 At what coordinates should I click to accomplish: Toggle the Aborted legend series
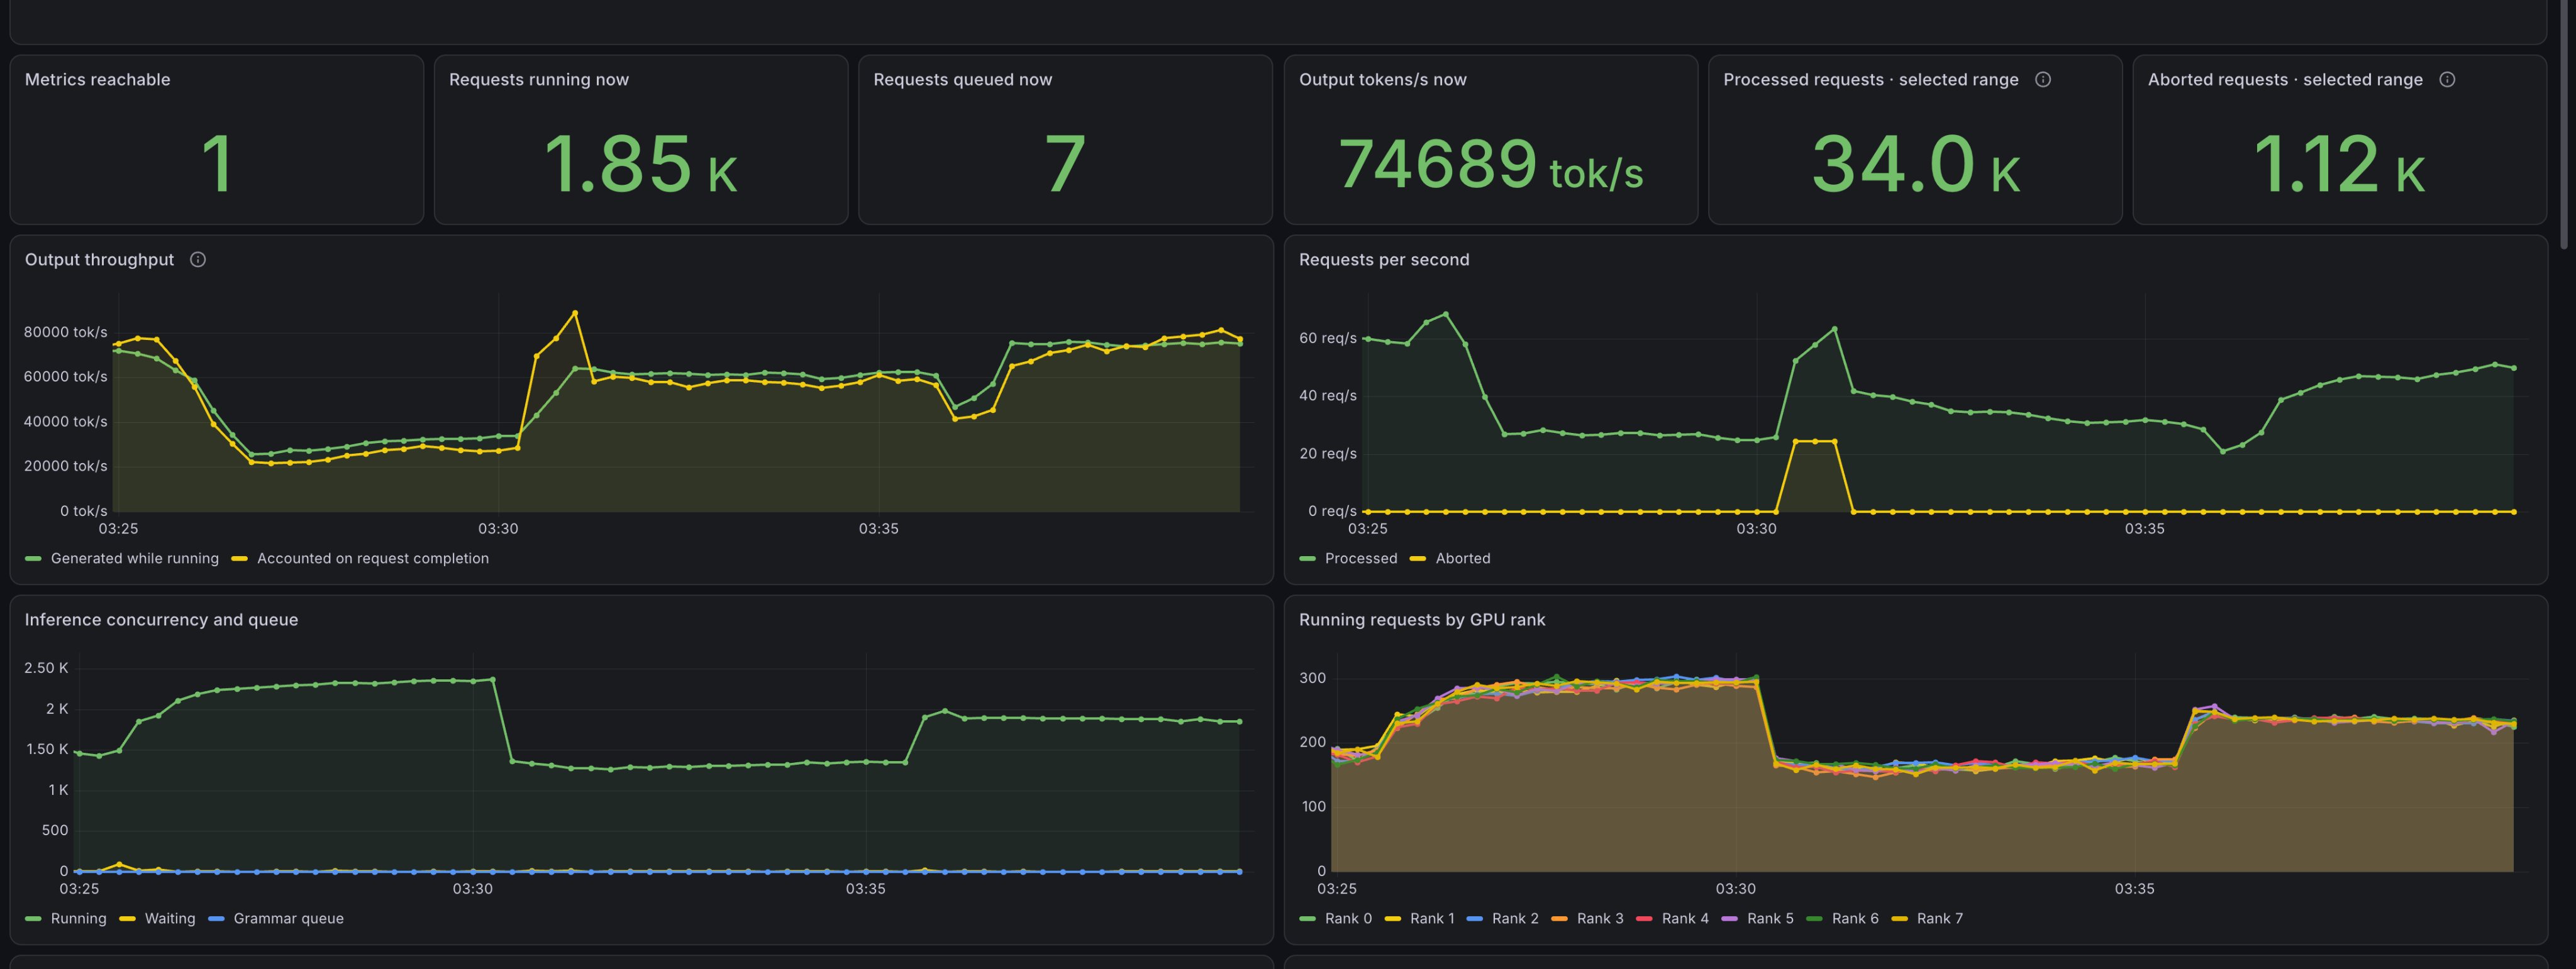1463,559
